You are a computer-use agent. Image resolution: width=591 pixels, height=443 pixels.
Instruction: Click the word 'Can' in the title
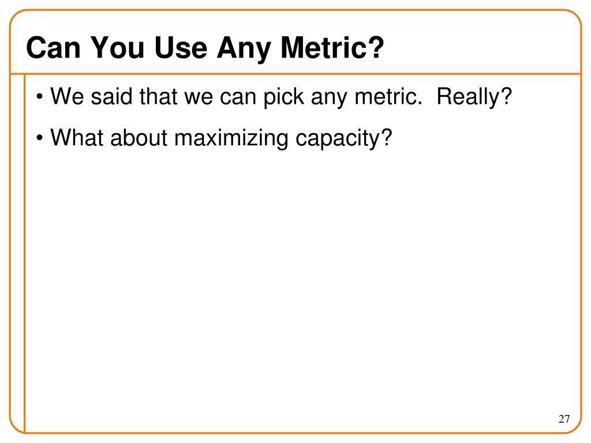(x=54, y=47)
